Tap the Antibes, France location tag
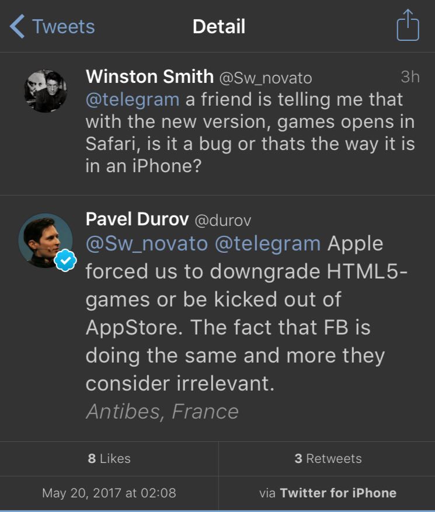 click(162, 412)
